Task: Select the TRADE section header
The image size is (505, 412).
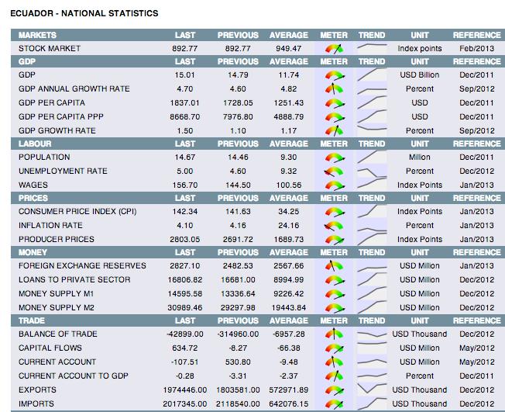Action: [32, 320]
